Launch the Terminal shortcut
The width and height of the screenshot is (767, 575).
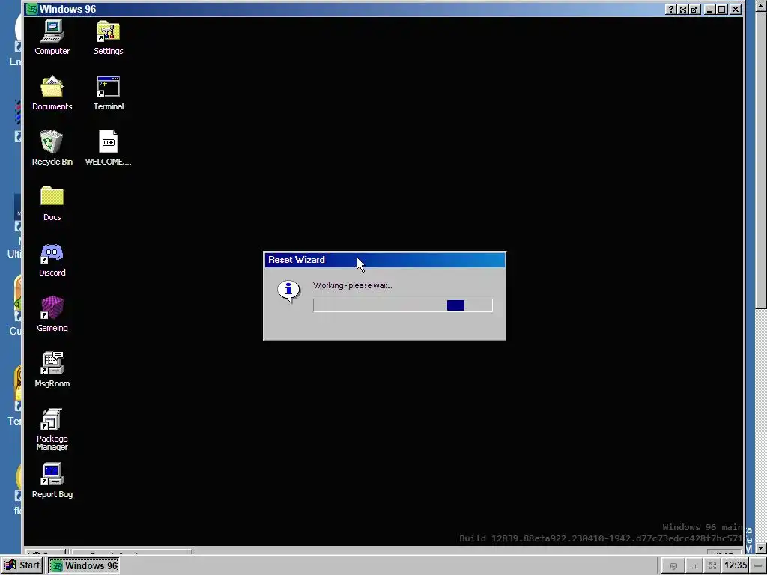tap(108, 93)
